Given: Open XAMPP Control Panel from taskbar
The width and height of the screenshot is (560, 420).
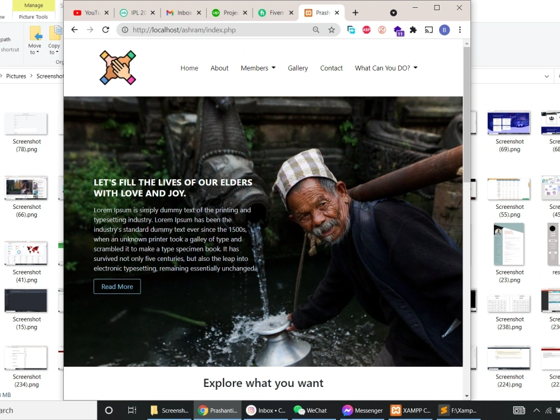Looking at the screenshot, I should point(410,410).
